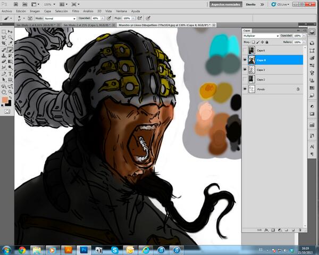The image size is (319, 255).
Task: Select the Spot Healing Brush tool
Action: tap(4, 50)
